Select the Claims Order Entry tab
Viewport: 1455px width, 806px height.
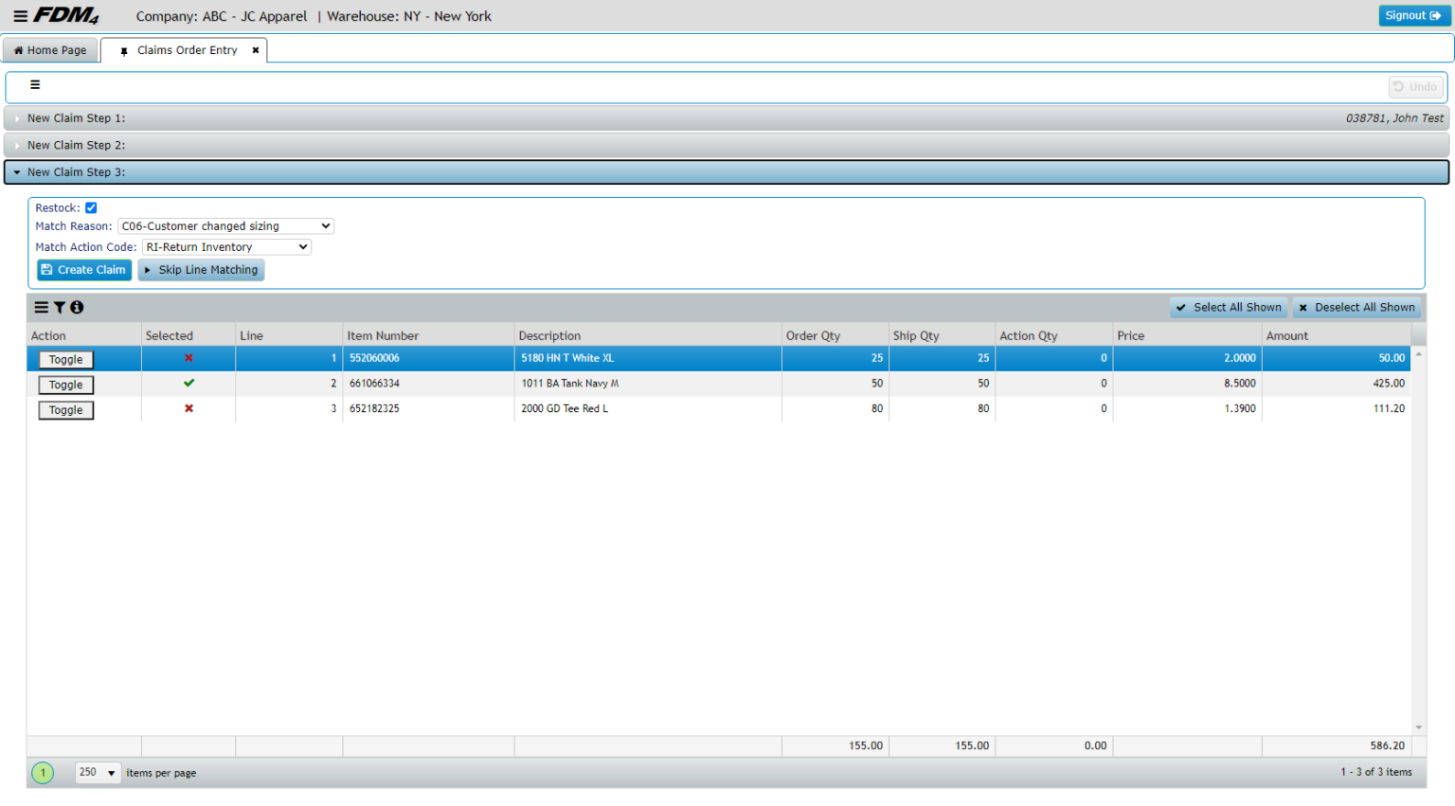point(188,50)
